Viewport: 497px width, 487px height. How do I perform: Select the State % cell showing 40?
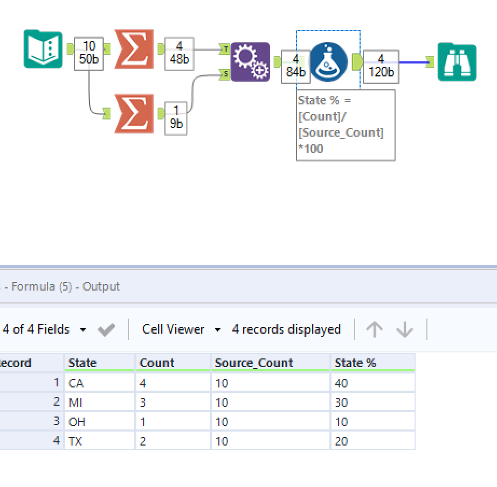tap(372, 383)
